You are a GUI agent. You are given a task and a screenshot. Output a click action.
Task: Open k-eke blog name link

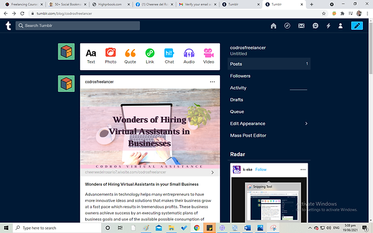[x=247, y=170]
